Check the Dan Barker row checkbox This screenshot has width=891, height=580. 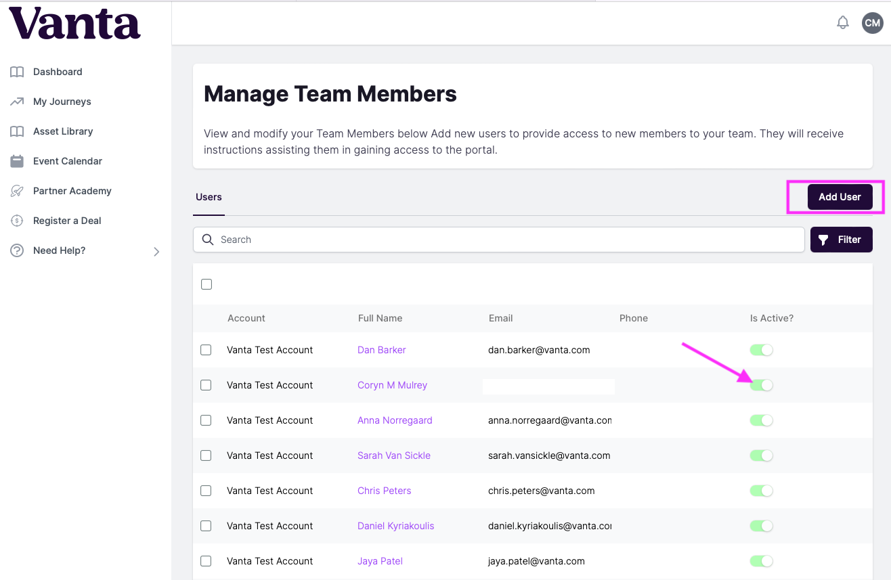click(206, 350)
